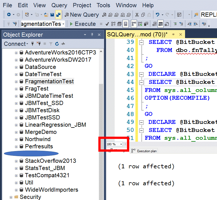Click Refresh in Object Explorer toolbar

(x=57, y=44)
